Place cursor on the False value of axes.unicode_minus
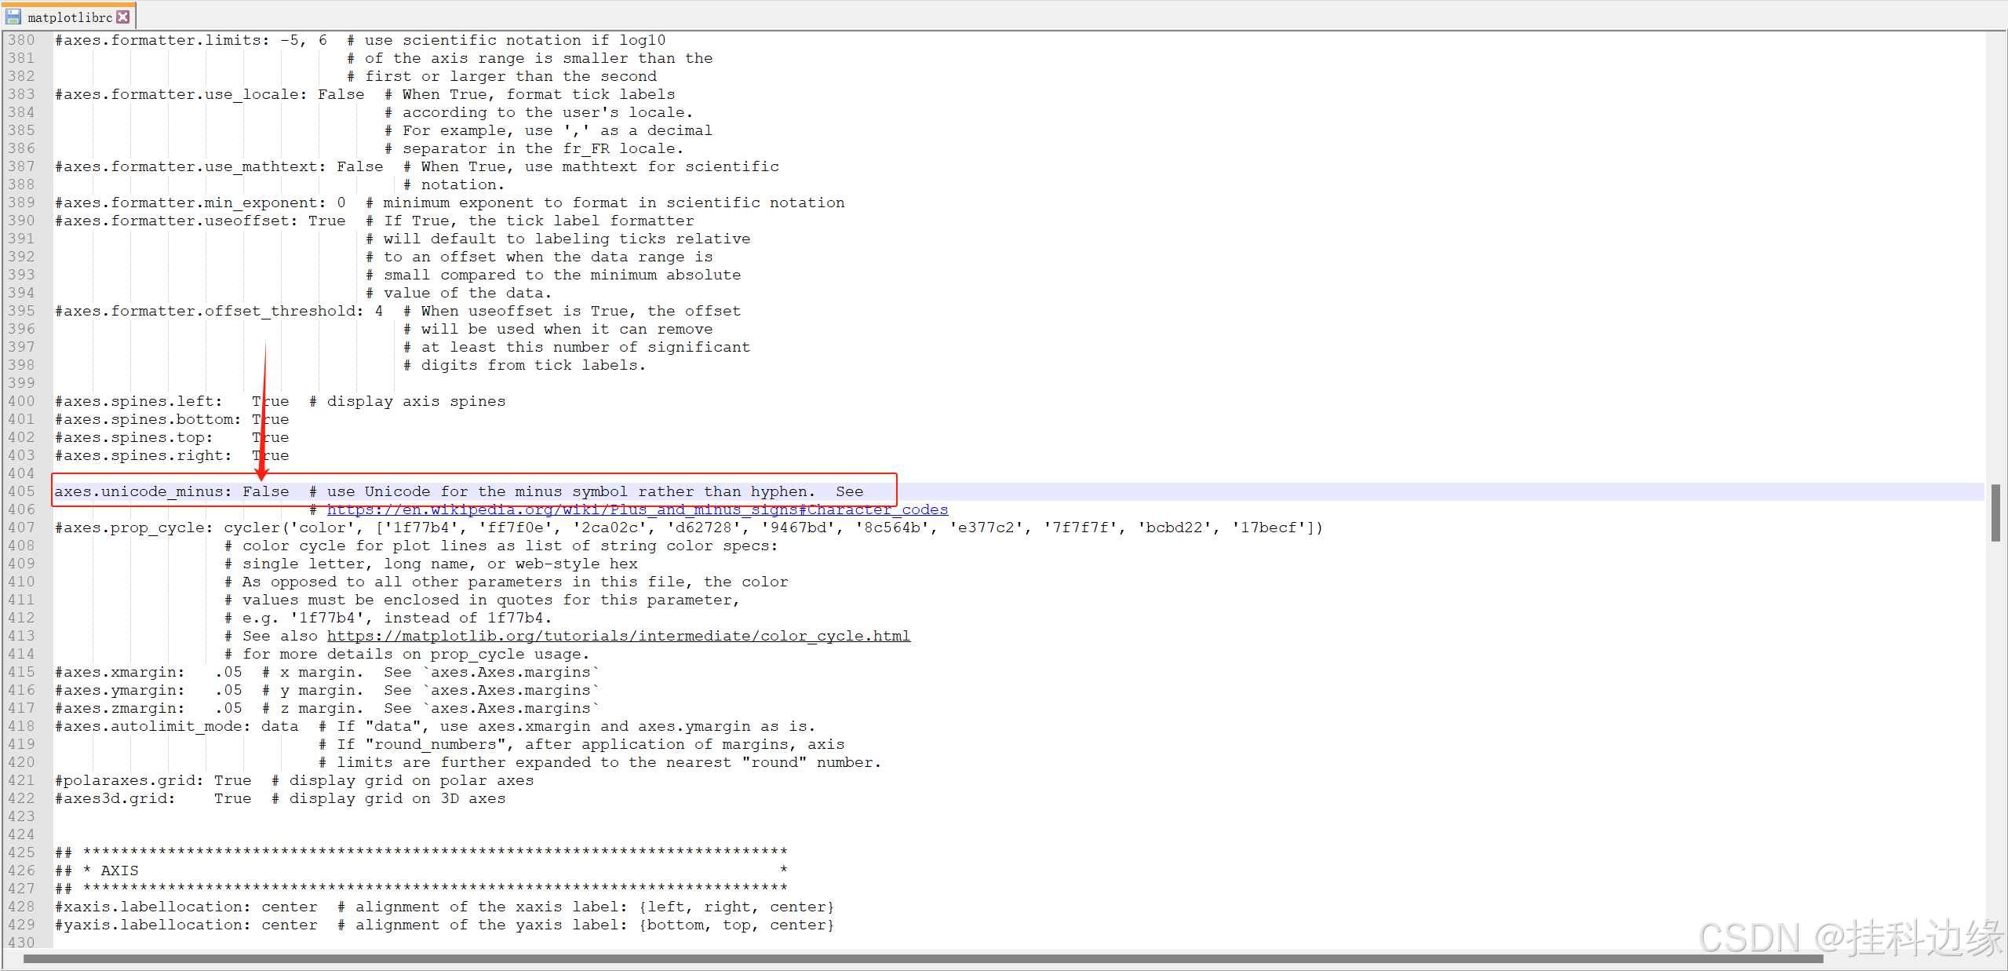Viewport: 2008px width, 971px height. 265,491
